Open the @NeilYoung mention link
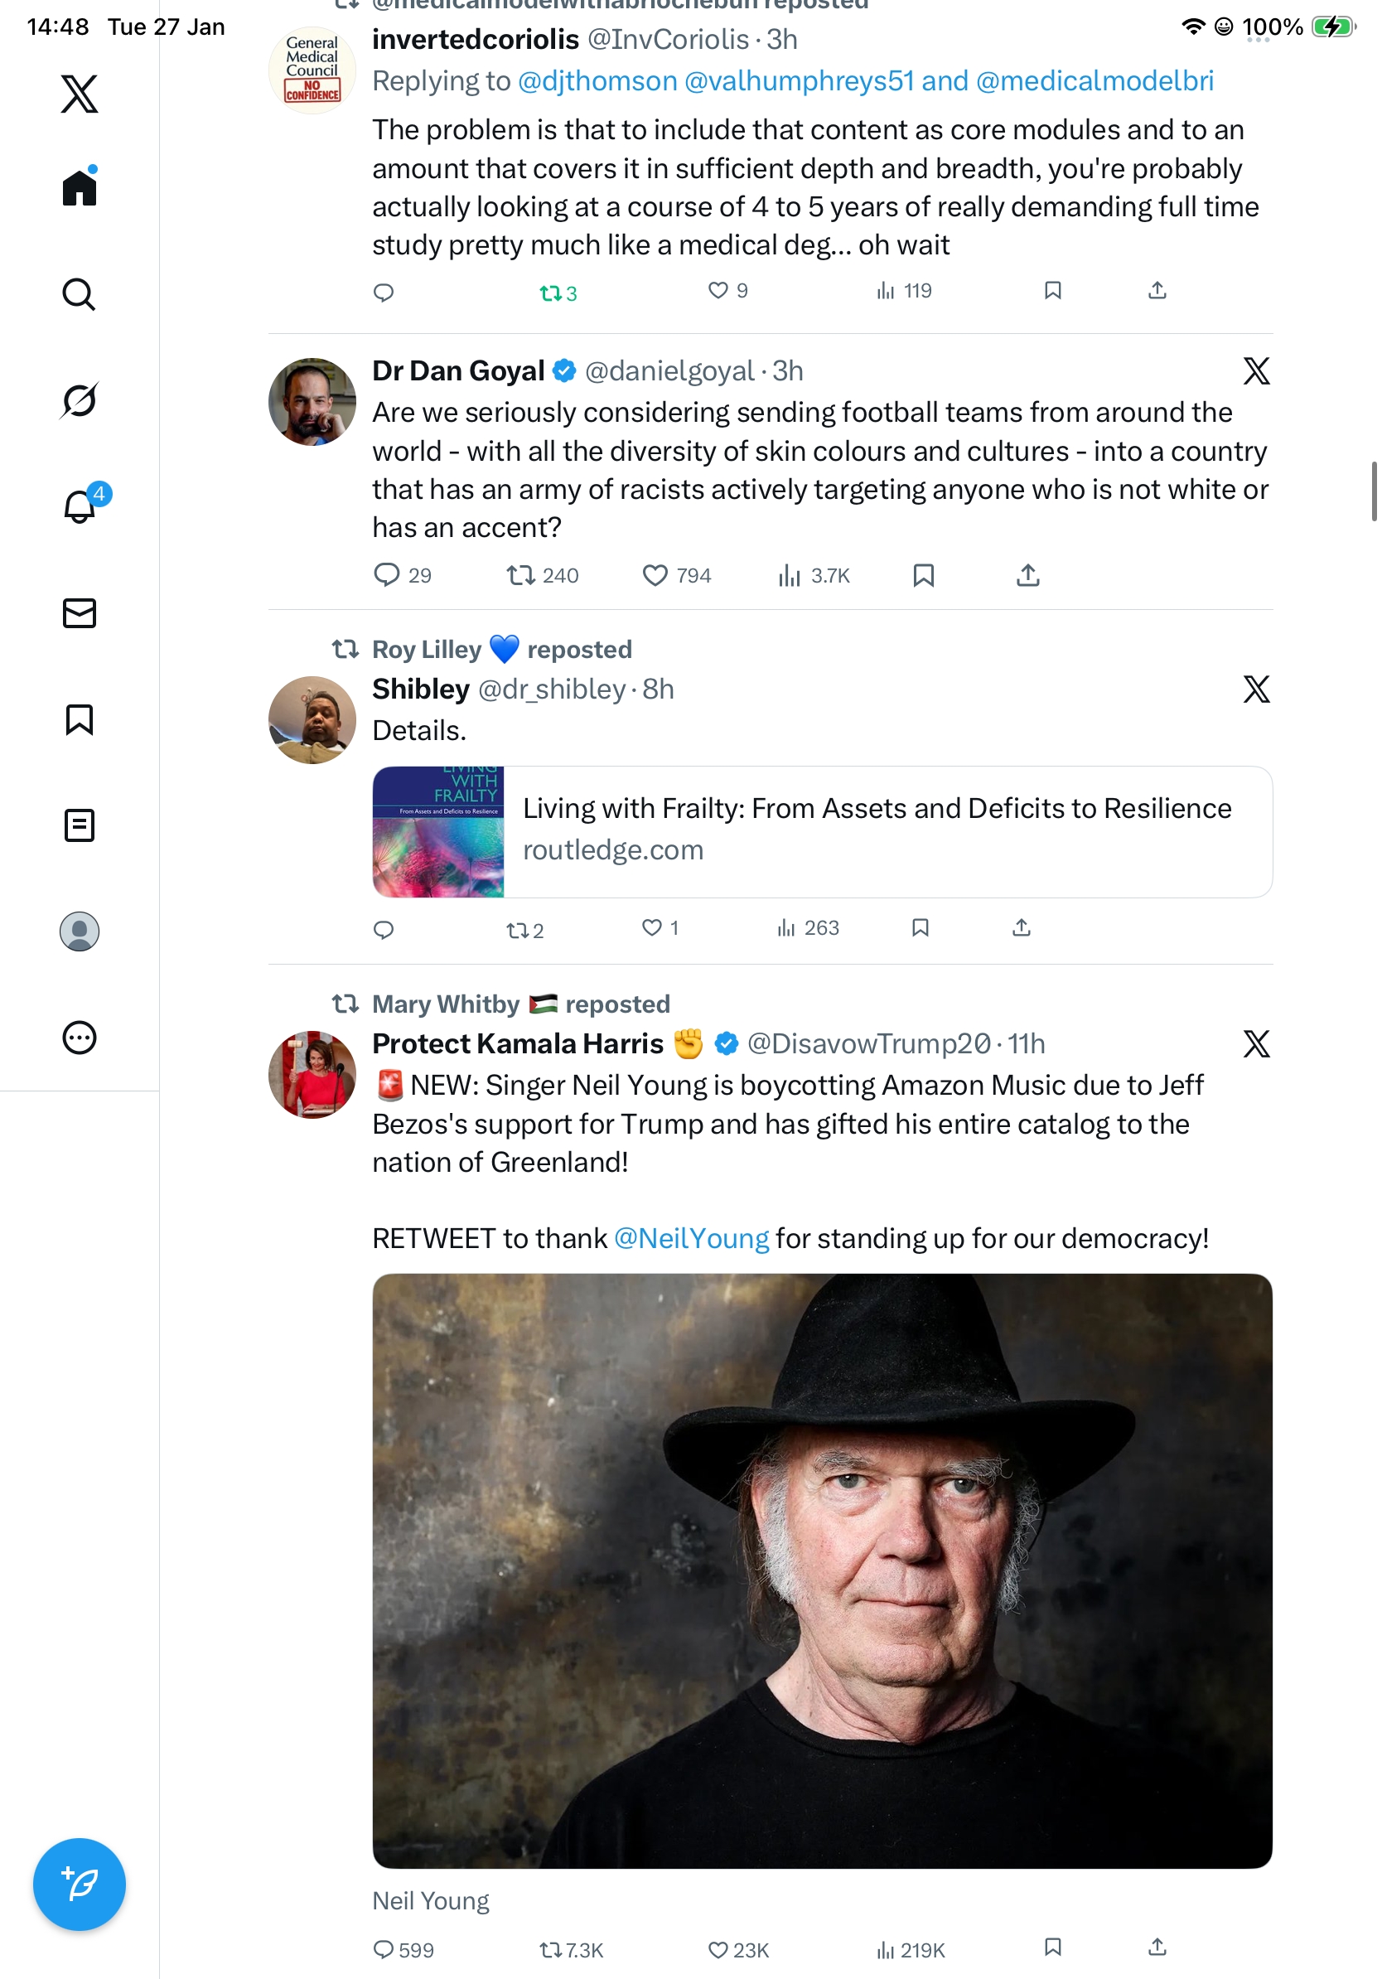The height and width of the screenshot is (1979, 1382). coord(691,1239)
